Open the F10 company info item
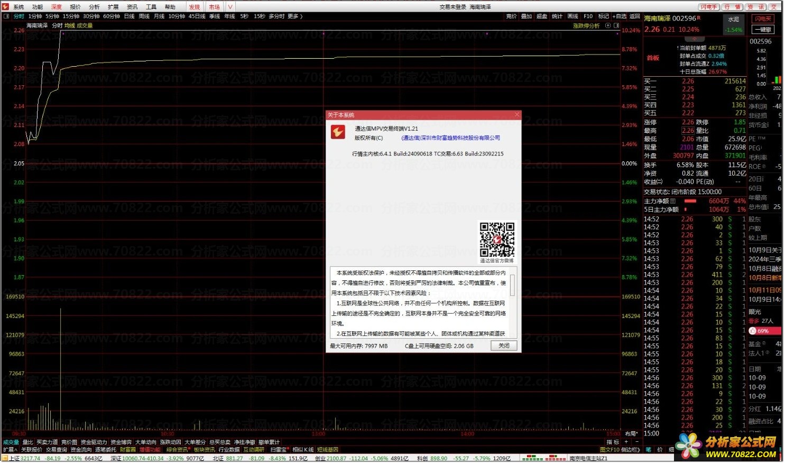The image size is (785, 463). pyautogui.click(x=588, y=16)
